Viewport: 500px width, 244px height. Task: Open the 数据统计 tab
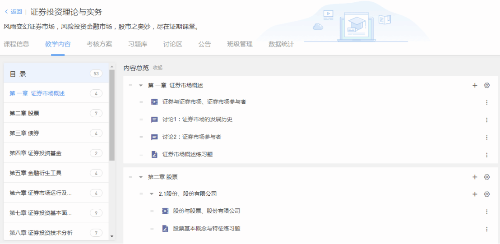(x=281, y=44)
